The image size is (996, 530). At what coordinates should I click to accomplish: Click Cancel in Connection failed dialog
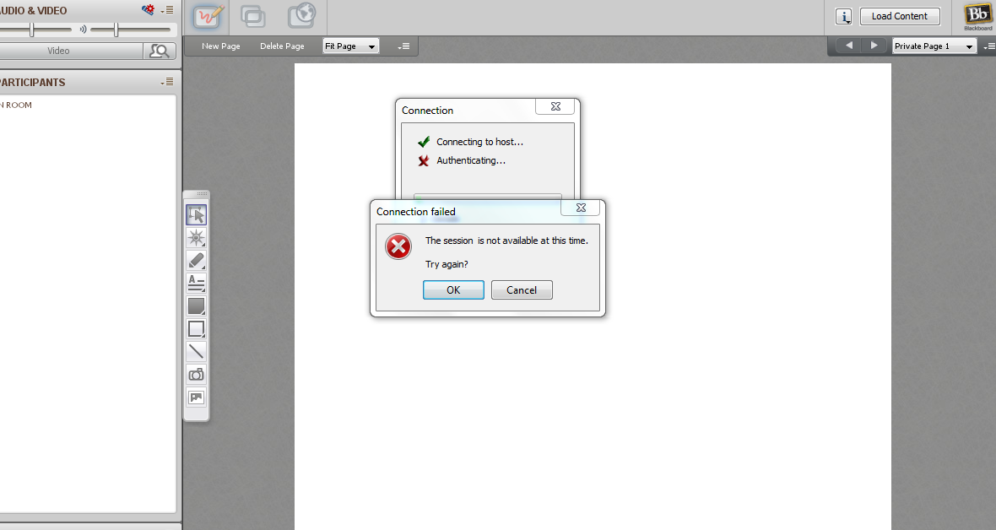tap(522, 289)
